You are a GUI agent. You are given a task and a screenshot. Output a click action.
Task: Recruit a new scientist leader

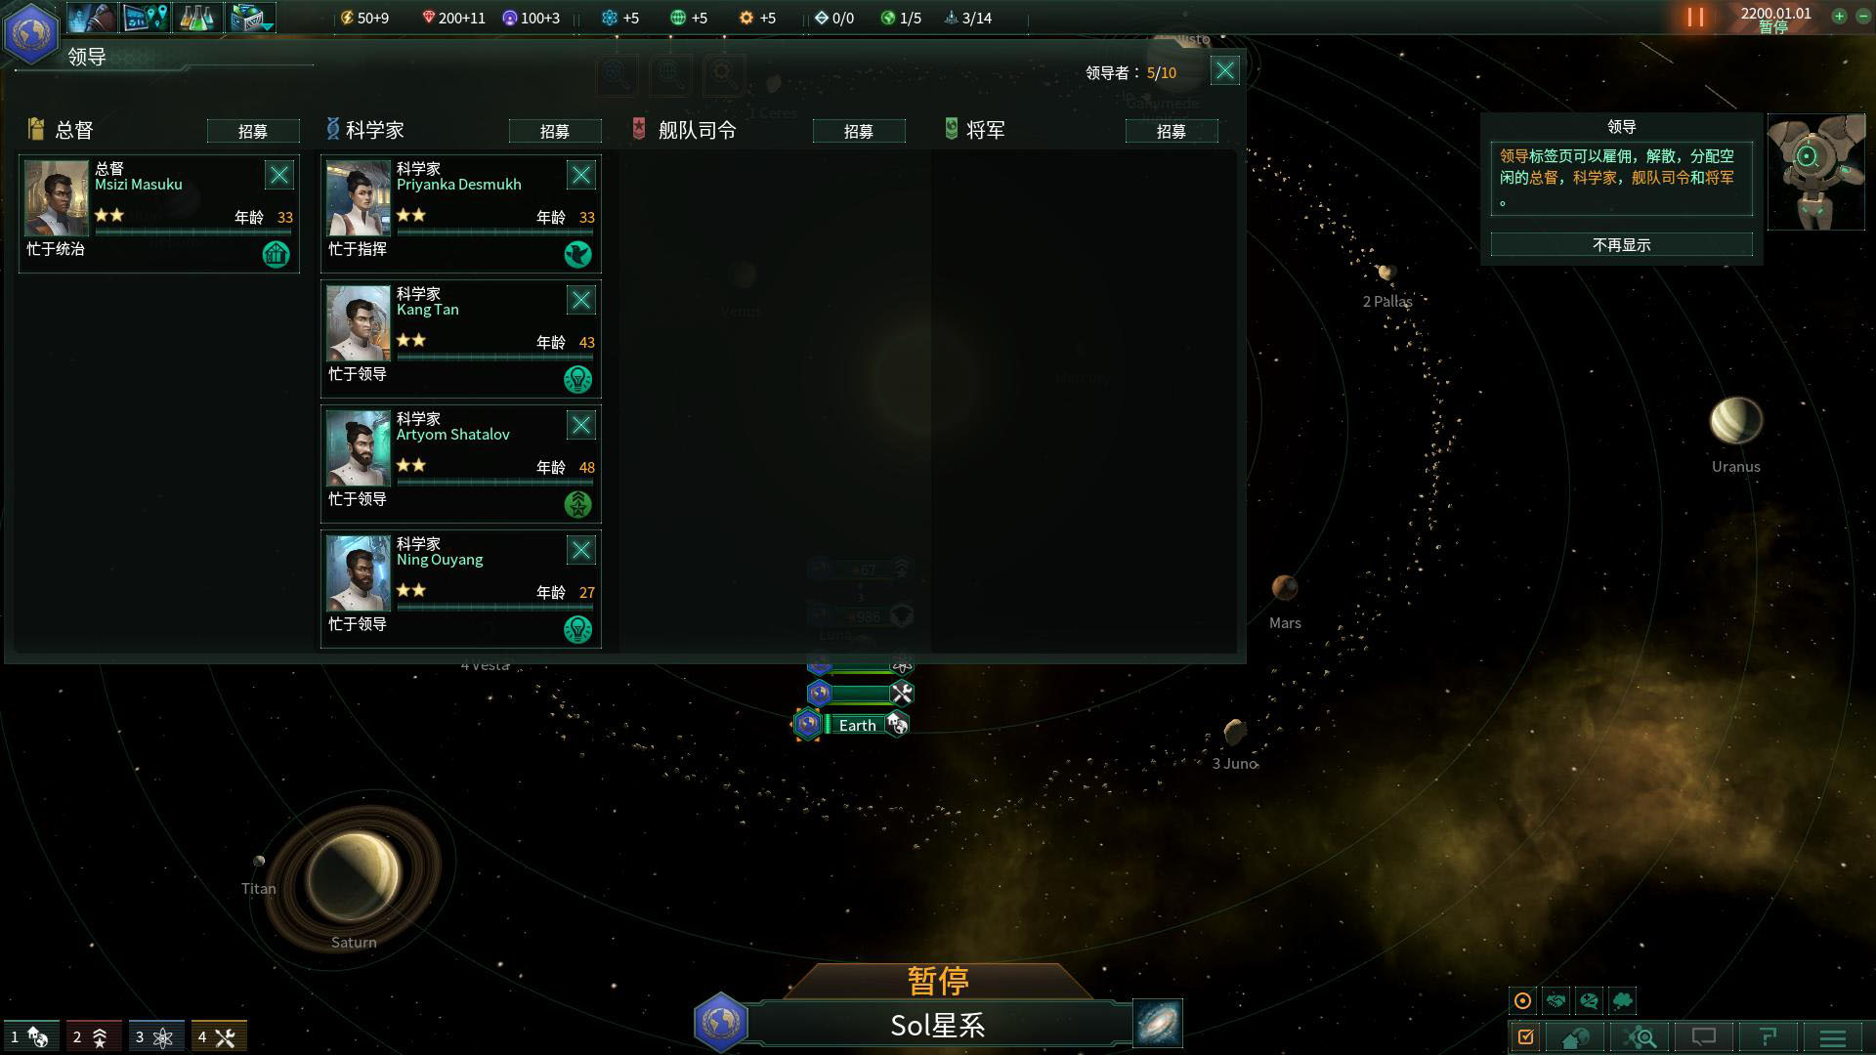[555, 130]
